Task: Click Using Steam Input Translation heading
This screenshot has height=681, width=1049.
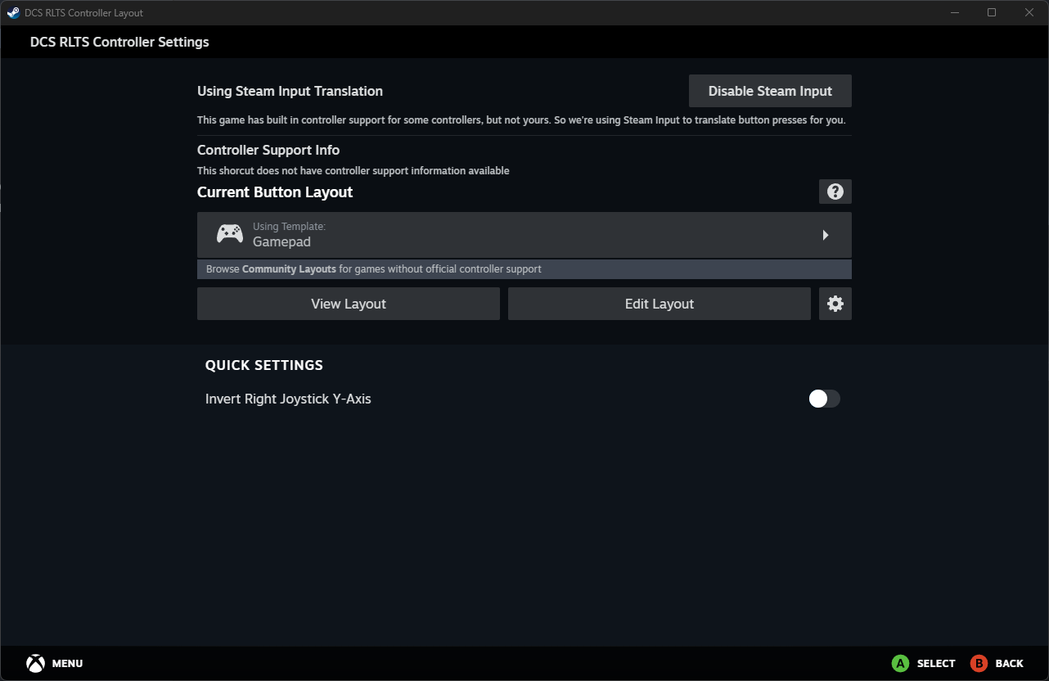Action: (290, 92)
